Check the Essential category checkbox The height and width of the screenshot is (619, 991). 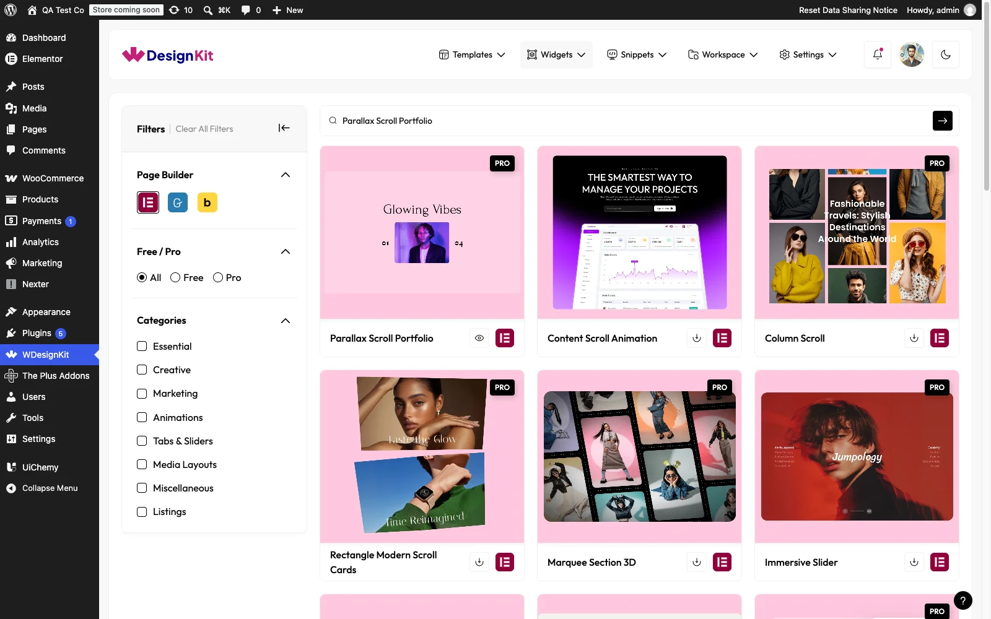click(142, 346)
